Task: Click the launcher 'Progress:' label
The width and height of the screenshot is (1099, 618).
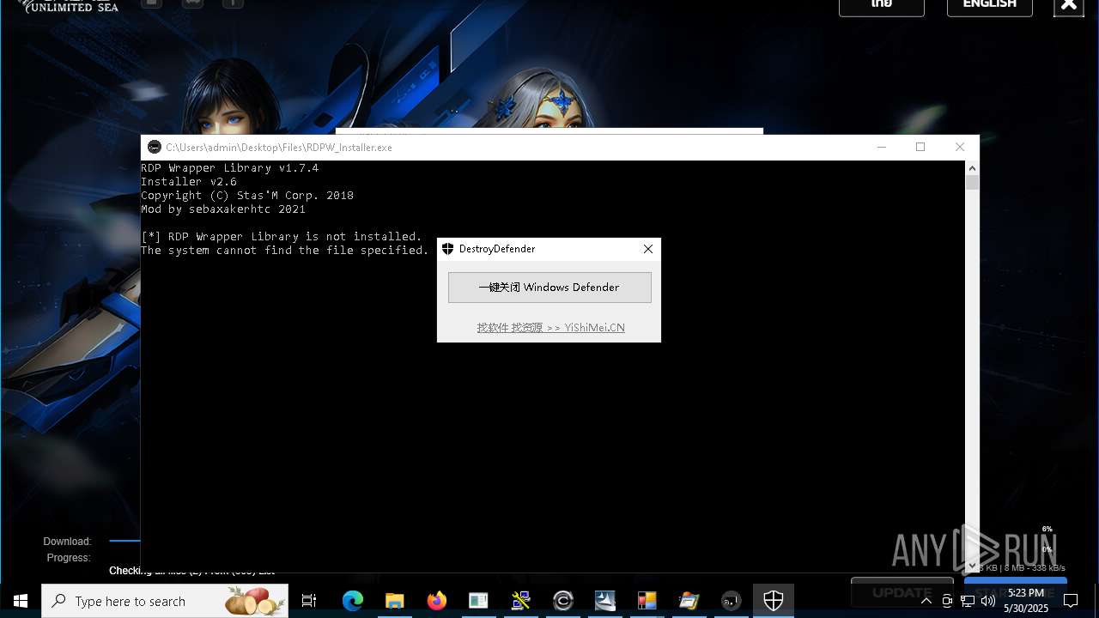Action: tap(69, 558)
